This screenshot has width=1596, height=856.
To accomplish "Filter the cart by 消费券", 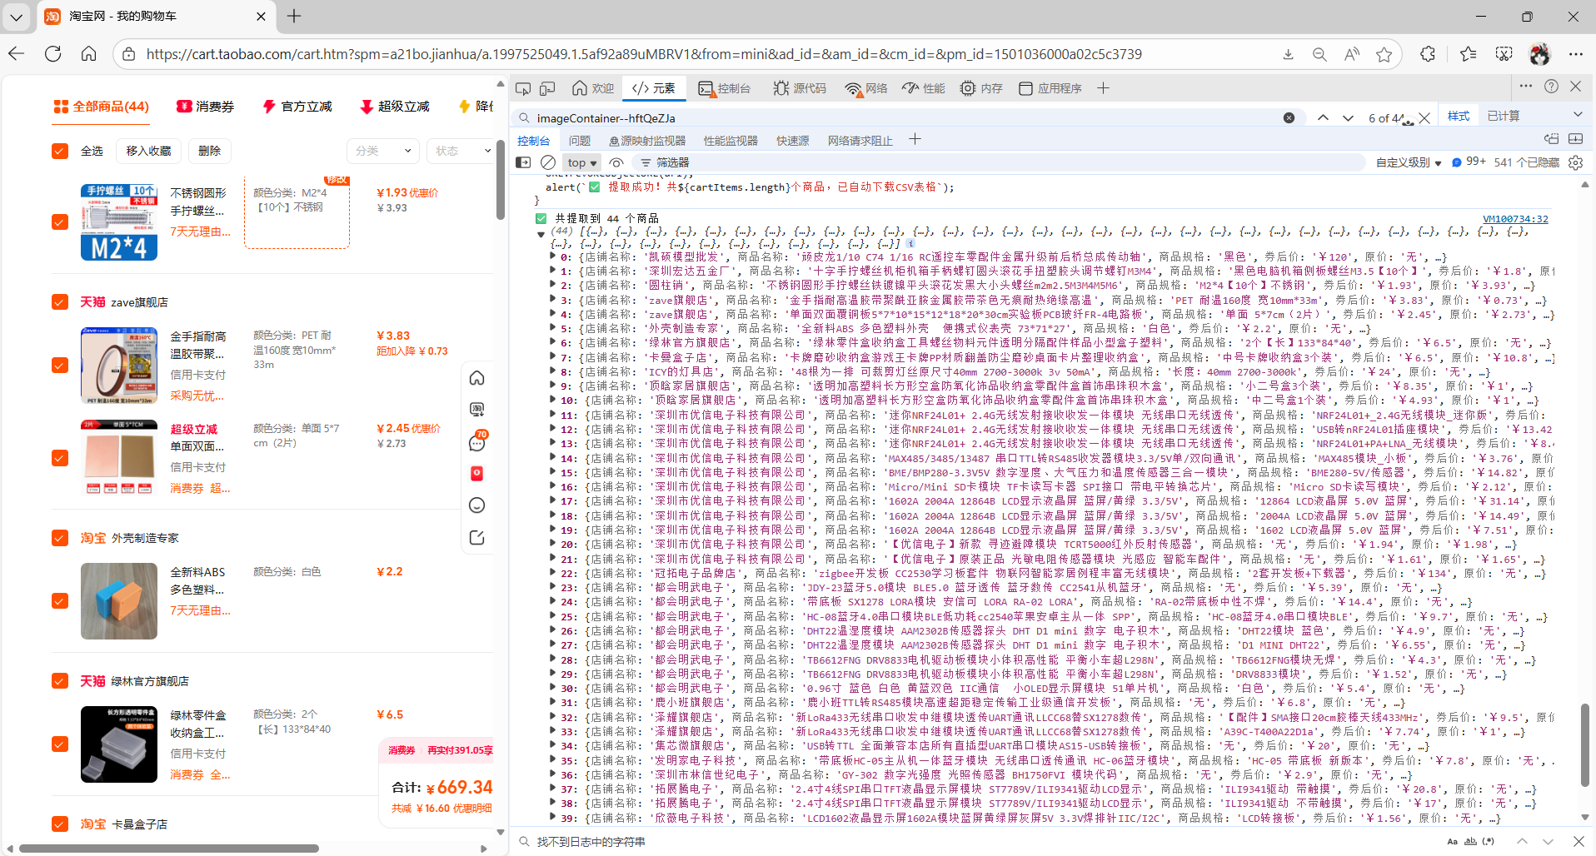I will [x=206, y=107].
